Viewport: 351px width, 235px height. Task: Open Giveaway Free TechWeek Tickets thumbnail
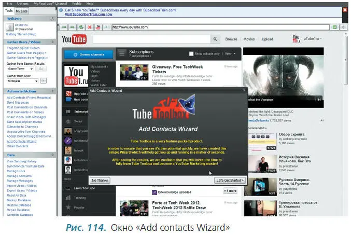point(134,72)
